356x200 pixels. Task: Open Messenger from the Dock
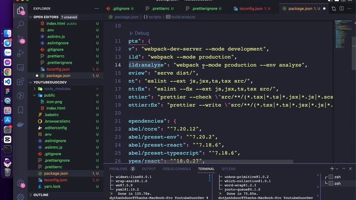pos(7,62)
